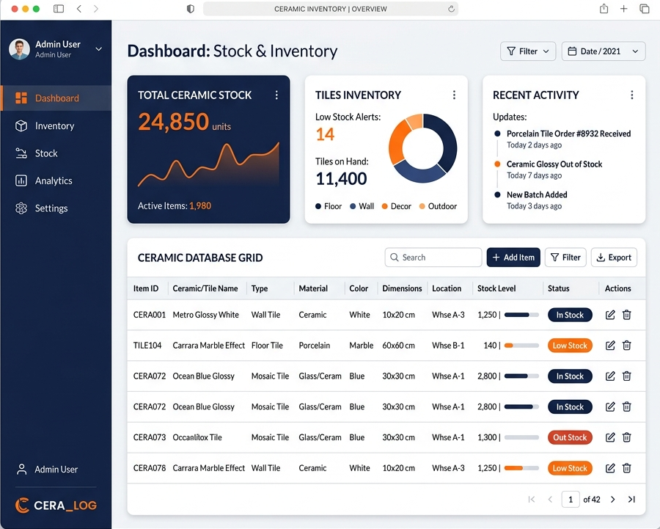This screenshot has width=660, height=529.
Task: Click the browser reload icon
Action: (x=451, y=9)
